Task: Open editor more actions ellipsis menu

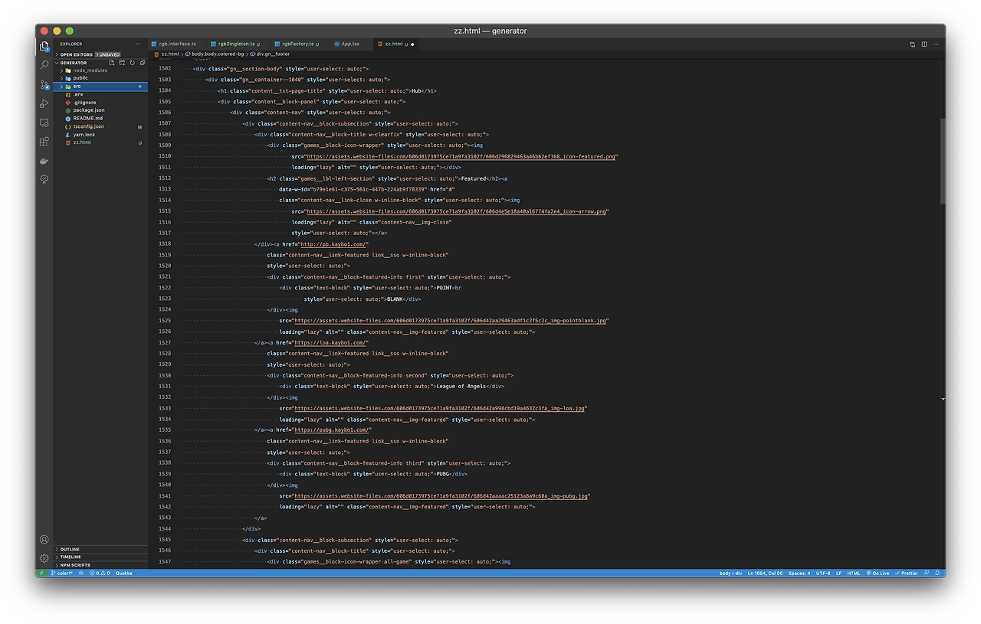Action: (936, 44)
